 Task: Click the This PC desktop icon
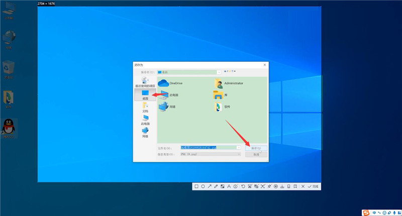pyautogui.click(x=9, y=11)
